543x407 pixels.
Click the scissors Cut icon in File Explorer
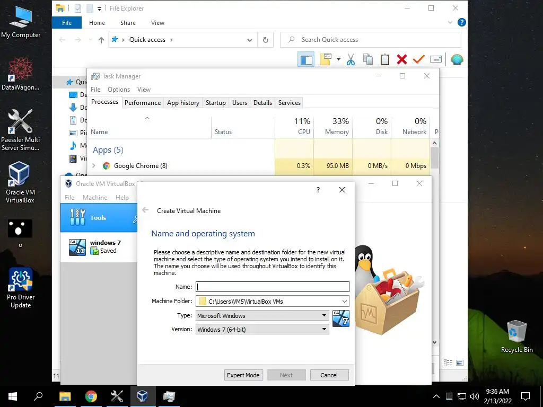click(x=351, y=59)
